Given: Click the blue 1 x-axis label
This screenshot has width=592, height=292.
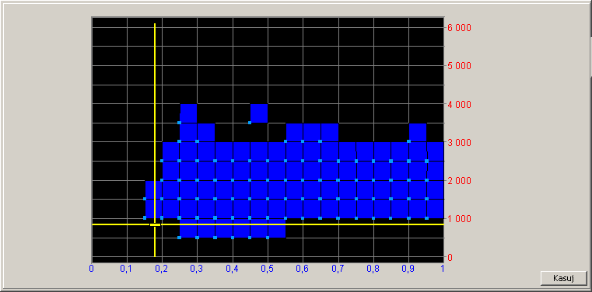Looking at the screenshot, I should pyautogui.click(x=443, y=268).
